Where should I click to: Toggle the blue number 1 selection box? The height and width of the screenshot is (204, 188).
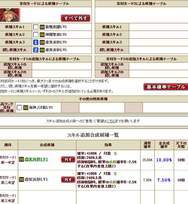(x=36, y=42)
